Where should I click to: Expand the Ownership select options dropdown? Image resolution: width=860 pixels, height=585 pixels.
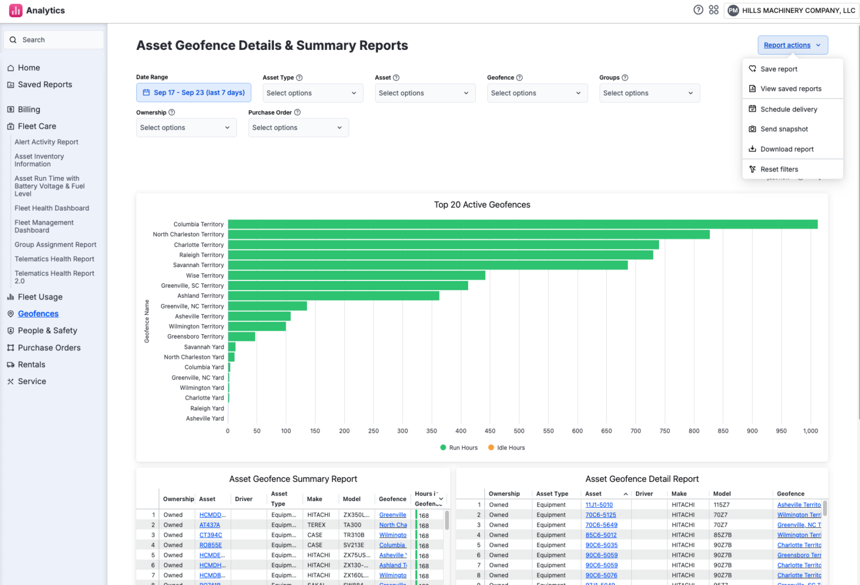pos(186,128)
